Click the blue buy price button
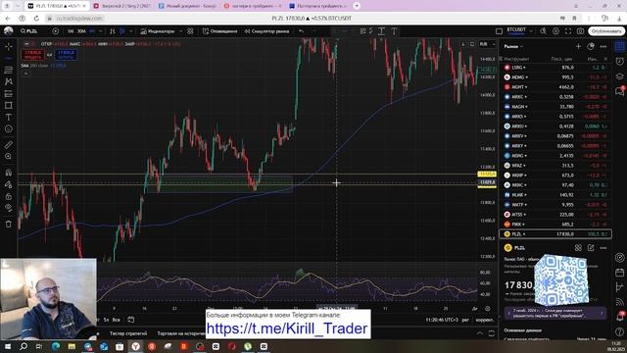The image size is (627, 353). coord(66,55)
